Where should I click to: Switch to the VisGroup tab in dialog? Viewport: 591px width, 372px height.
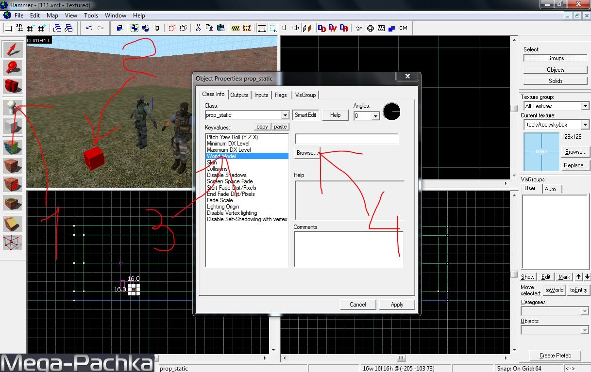[x=305, y=95]
